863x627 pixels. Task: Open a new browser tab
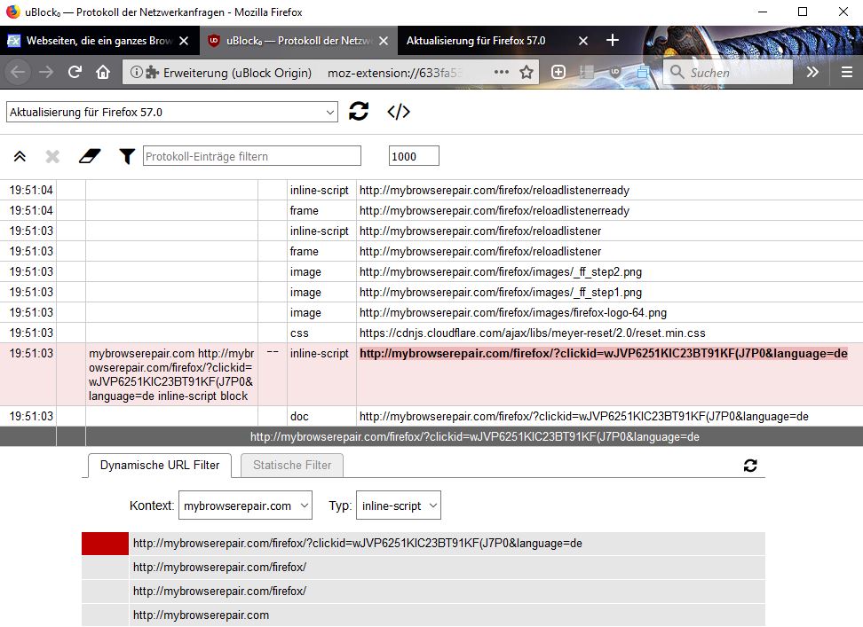click(x=613, y=40)
